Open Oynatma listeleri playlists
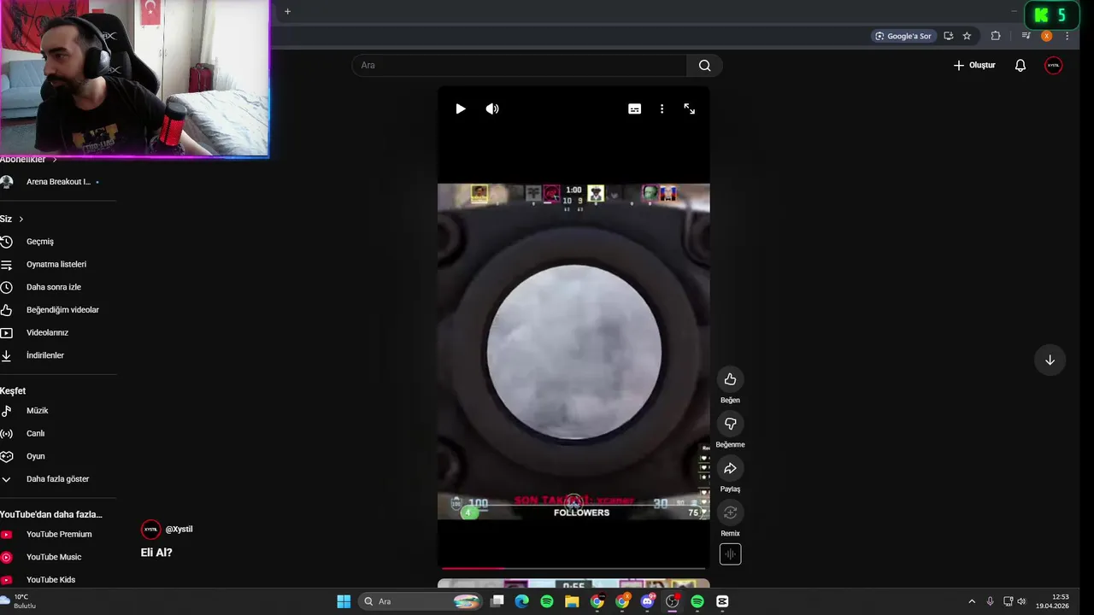1094x615 pixels. [57, 265]
